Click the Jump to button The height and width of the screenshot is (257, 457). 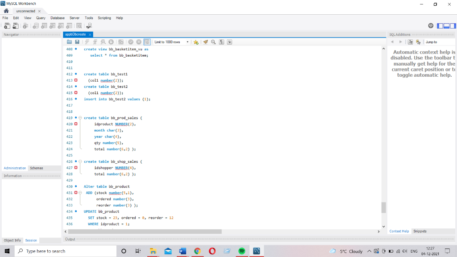pyautogui.click(x=433, y=41)
